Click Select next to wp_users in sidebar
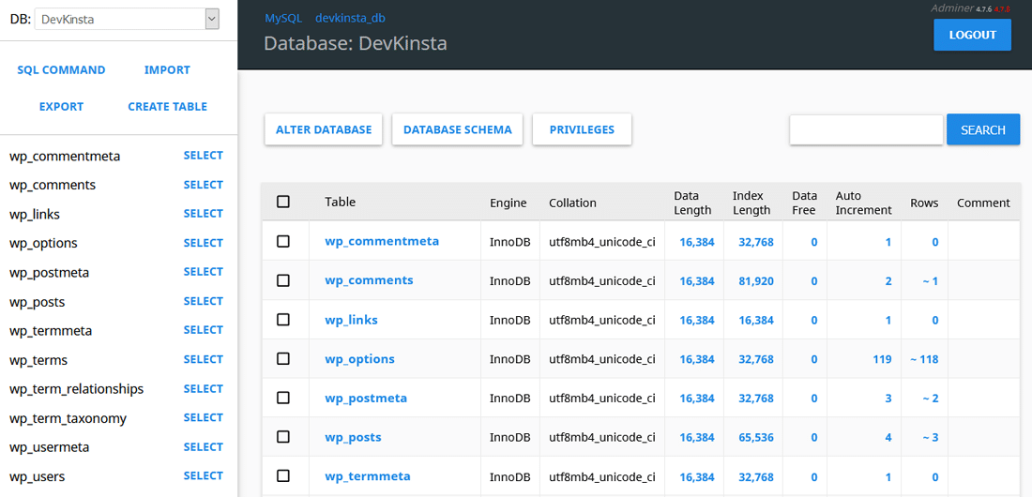Screen dimensions: 1032x497 pos(203,476)
